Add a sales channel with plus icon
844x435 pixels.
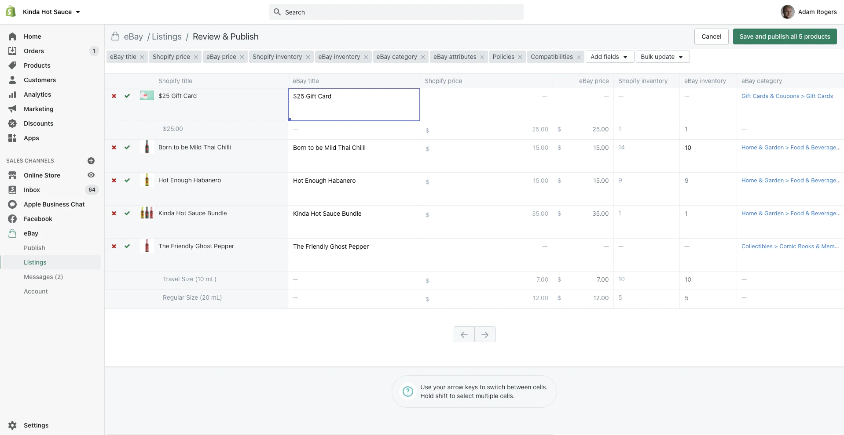pos(91,161)
